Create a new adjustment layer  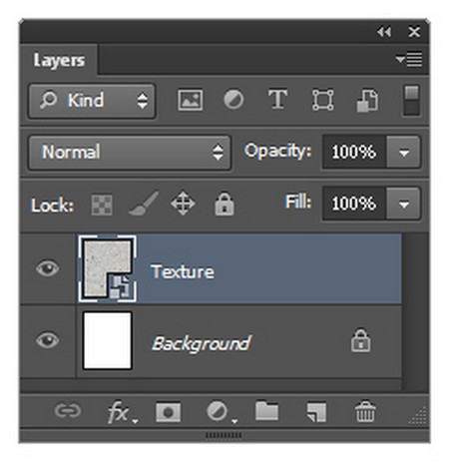(222, 412)
